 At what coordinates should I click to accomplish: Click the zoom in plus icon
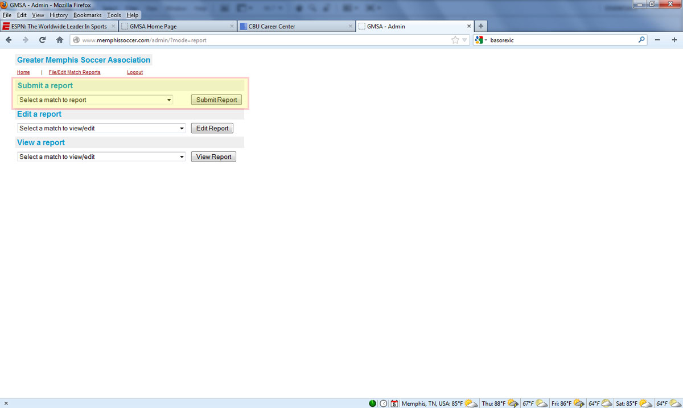(674, 40)
